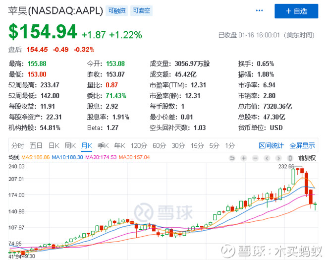Click the 成交额 value 45.42亿
Image resolution: width=327 pixels, height=260 pixels.
[x=186, y=74]
